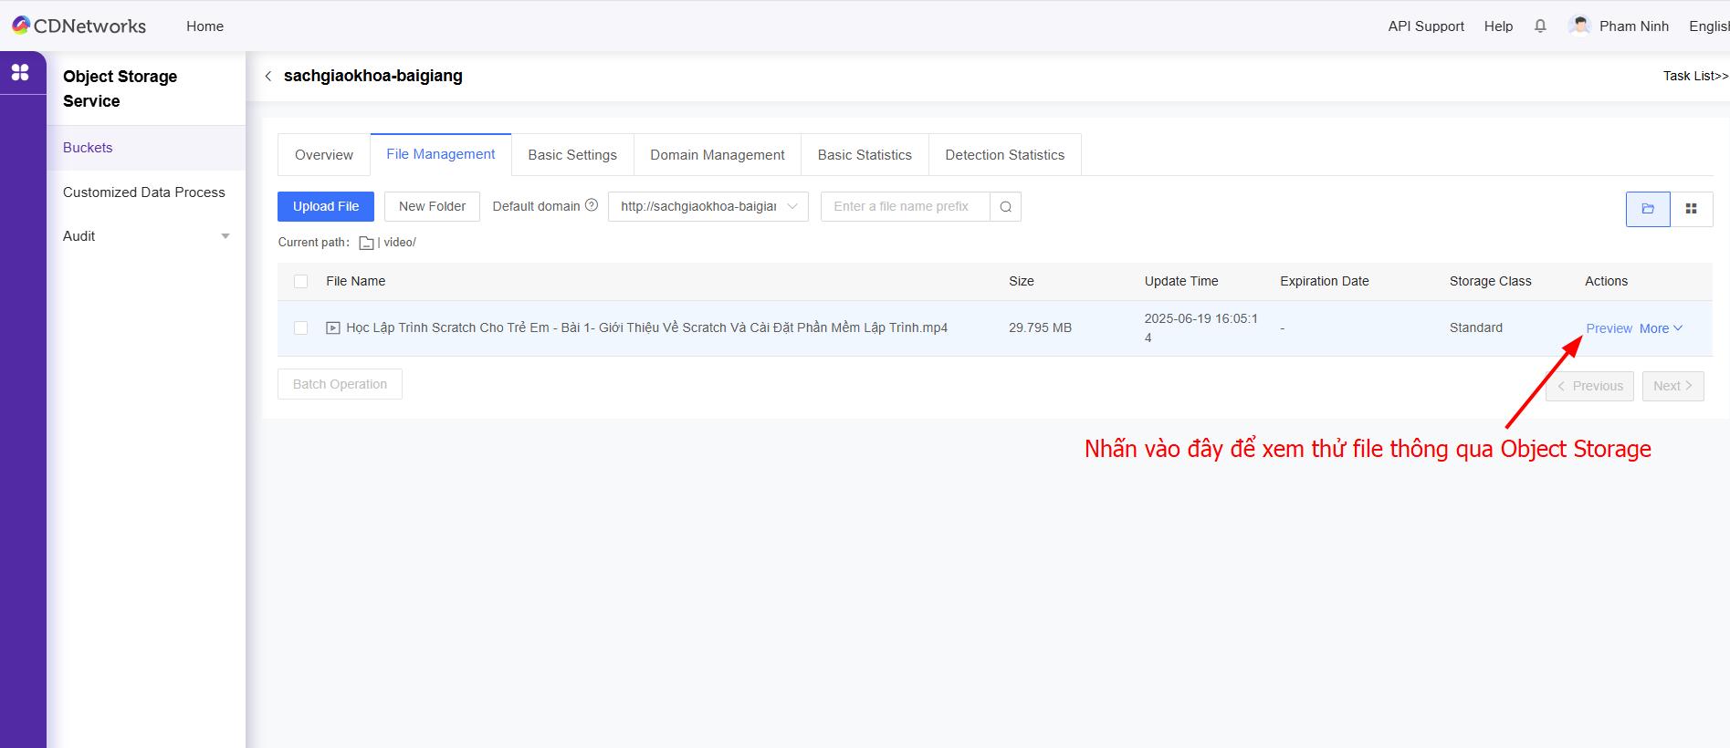
Task: Check the Scratch mp4 file checkbox
Action: [x=301, y=328]
